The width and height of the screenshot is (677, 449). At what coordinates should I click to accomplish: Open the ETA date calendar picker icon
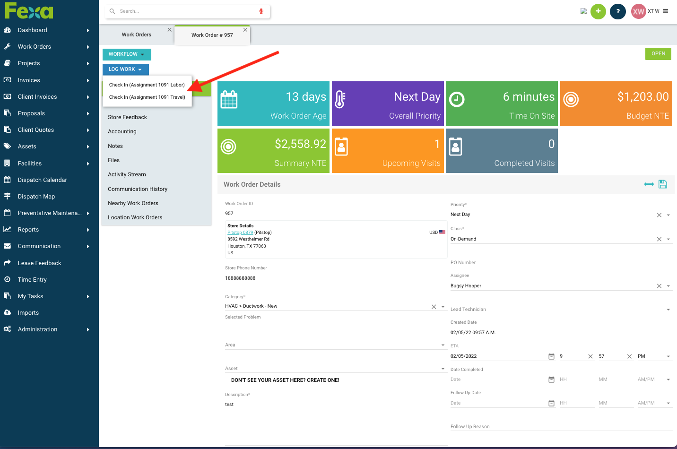tap(551, 356)
